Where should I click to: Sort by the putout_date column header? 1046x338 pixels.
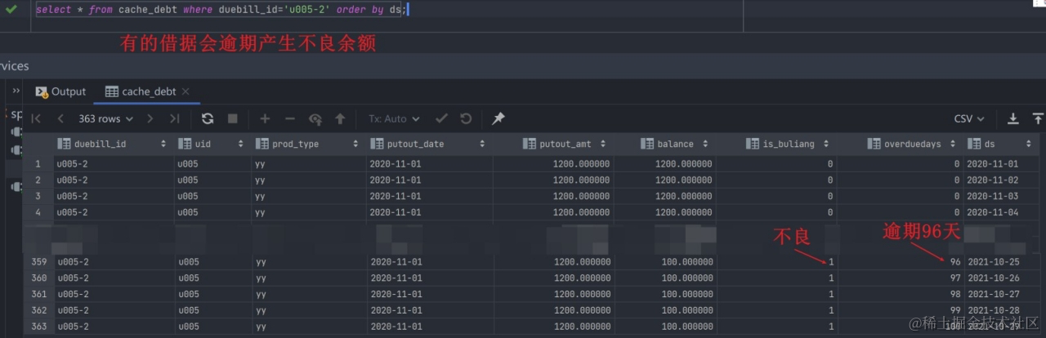[x=427, y=144]
